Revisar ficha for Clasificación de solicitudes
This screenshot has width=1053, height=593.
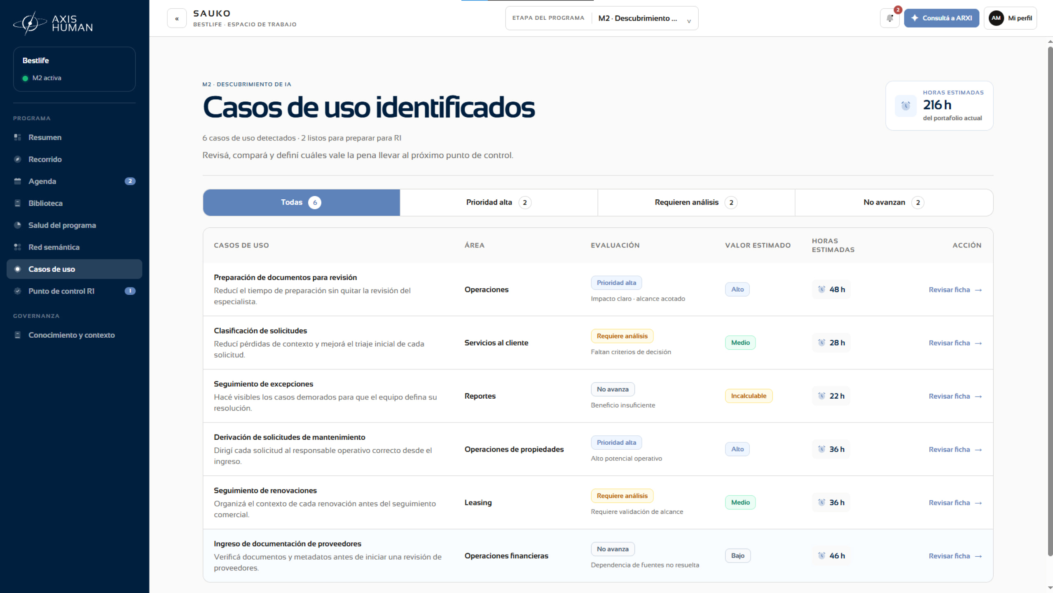(955, 343)
